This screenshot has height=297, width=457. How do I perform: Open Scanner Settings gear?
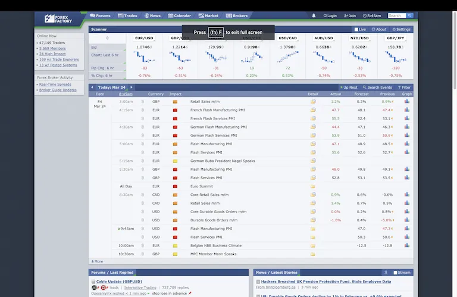(402, 29)
